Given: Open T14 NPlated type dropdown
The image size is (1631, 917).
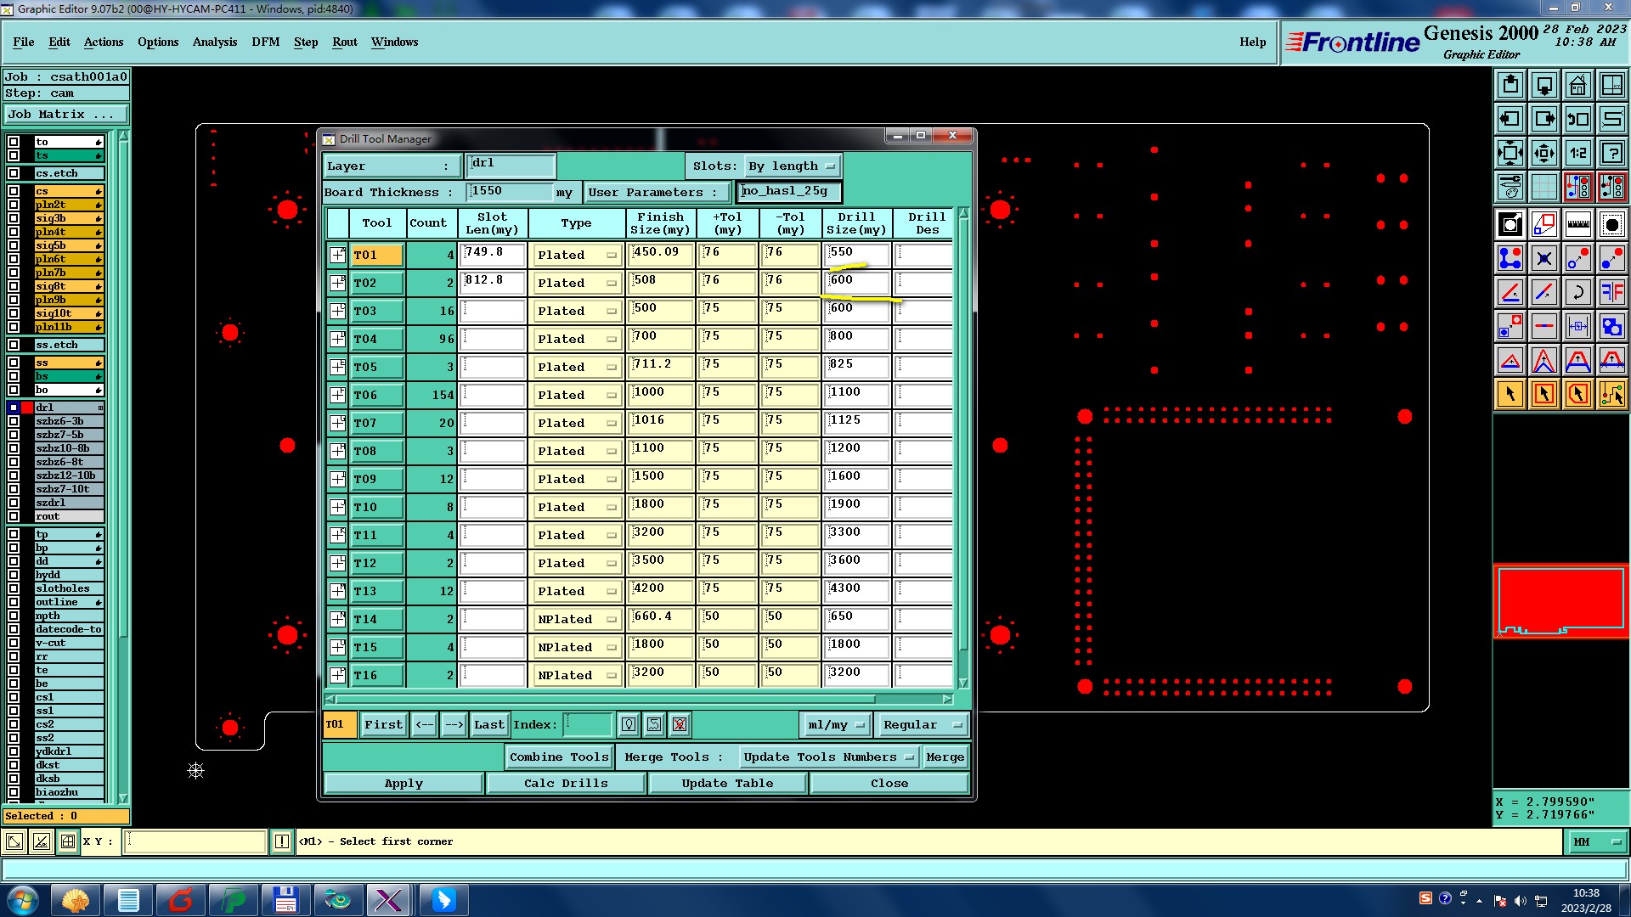Looking at the screenshot, I should tap(577, 620).
